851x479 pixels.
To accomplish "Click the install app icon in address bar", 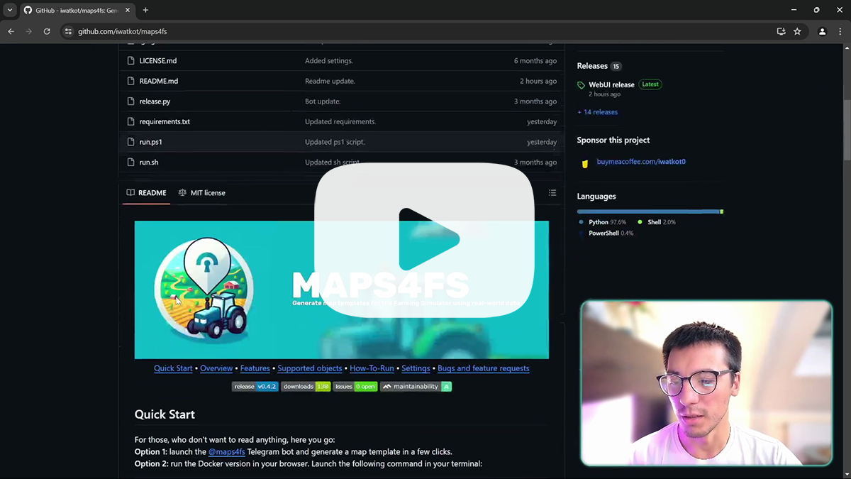I will coord(781,31).
